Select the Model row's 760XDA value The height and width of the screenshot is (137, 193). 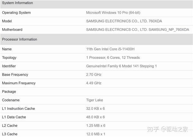click(x=124, y=21)
